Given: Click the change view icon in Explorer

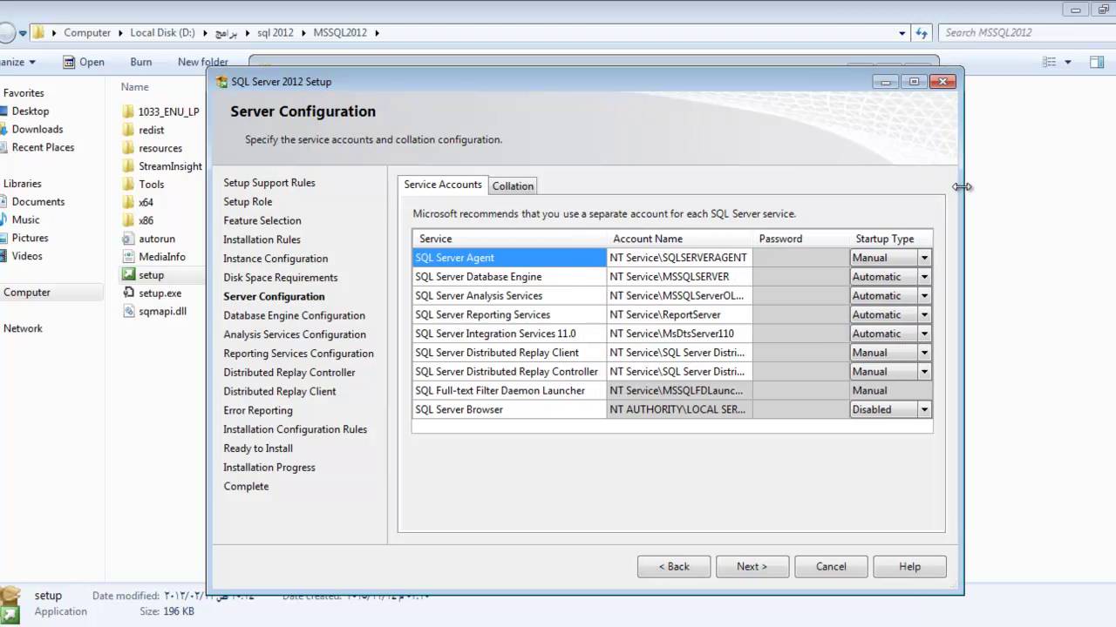Looking at the screenshot, I should point(1050,62).
